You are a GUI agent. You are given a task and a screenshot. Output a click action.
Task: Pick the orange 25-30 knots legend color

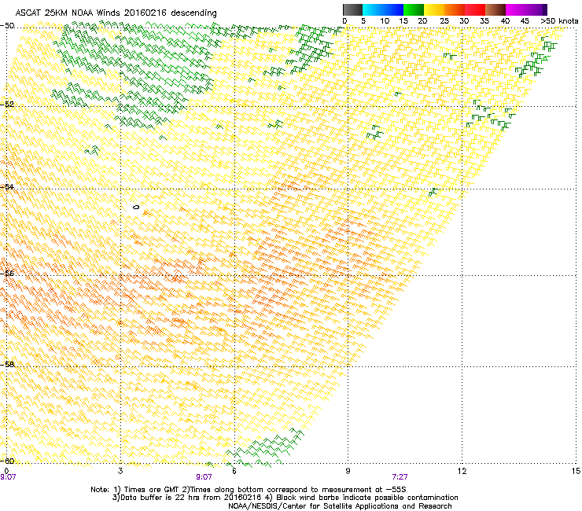pos(455,9)
